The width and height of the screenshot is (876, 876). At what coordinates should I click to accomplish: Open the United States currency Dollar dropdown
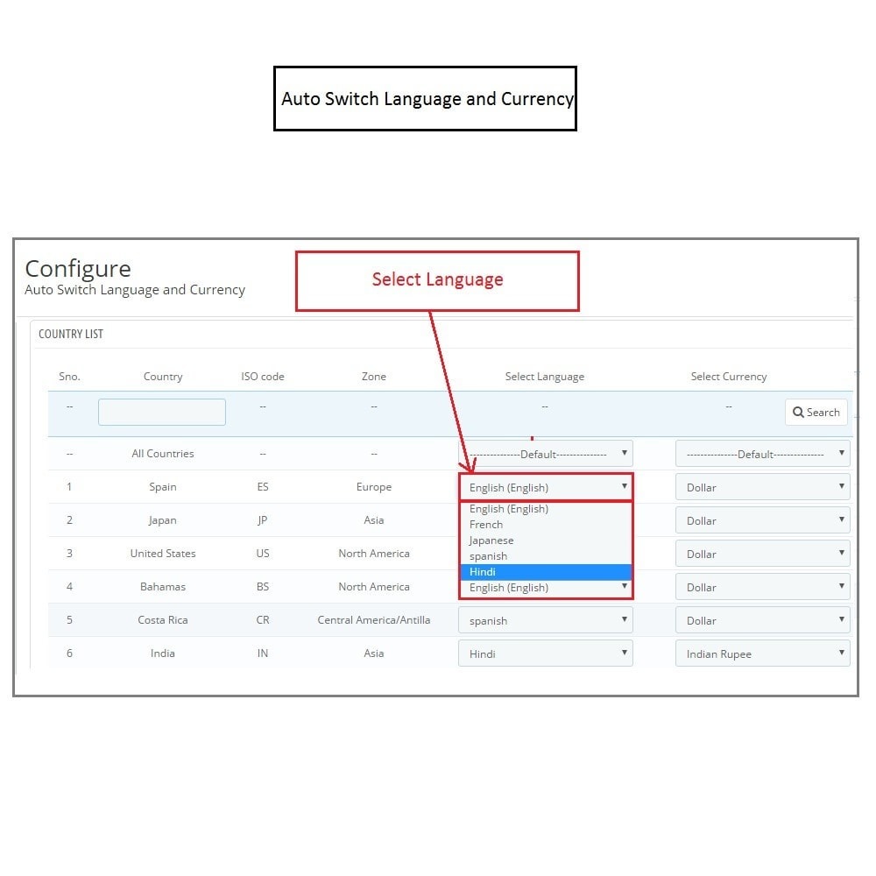pos(763,554)
